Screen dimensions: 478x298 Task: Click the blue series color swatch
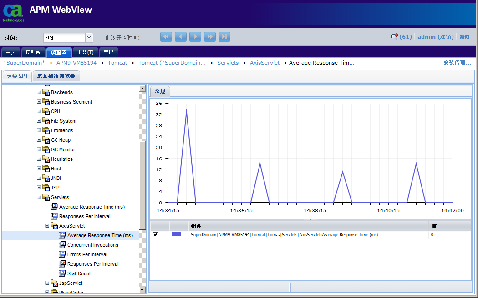(176, 234)
